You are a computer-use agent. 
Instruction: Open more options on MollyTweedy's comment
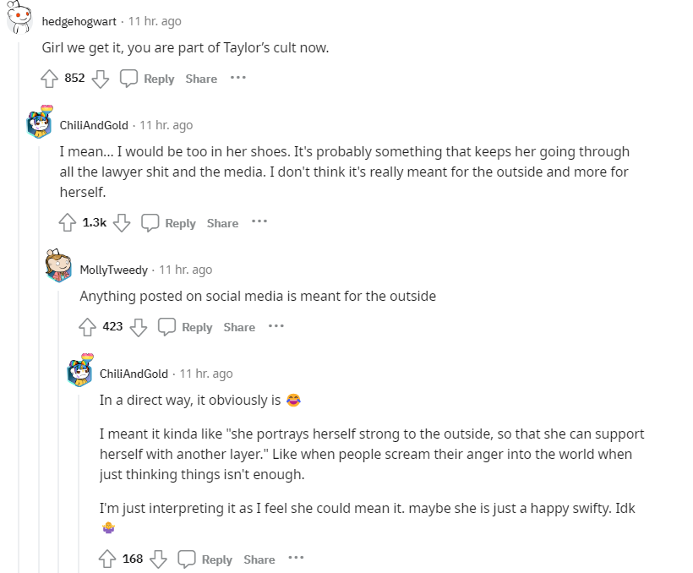click(276, 326)
